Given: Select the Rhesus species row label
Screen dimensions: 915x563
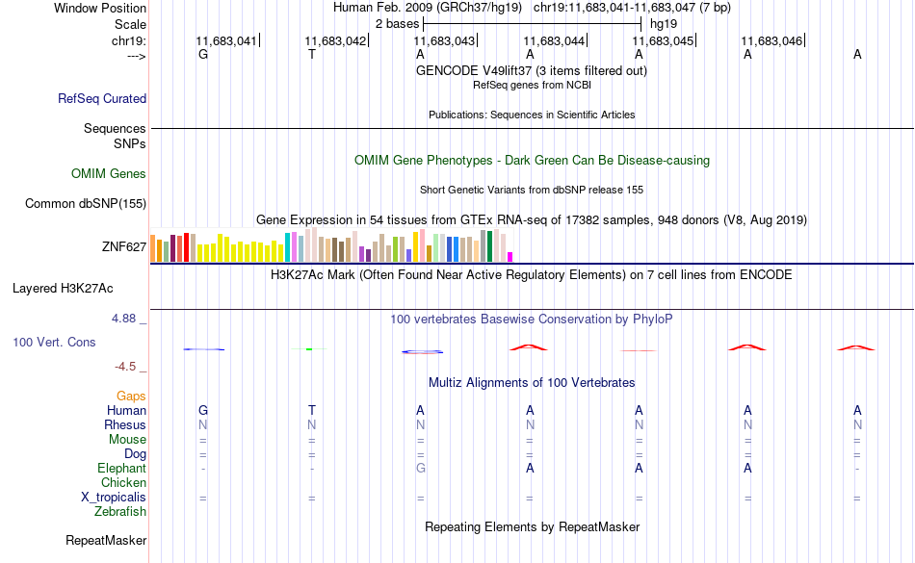Looking at the screenshot, I should pyautogui.click(x=125, y=424).
